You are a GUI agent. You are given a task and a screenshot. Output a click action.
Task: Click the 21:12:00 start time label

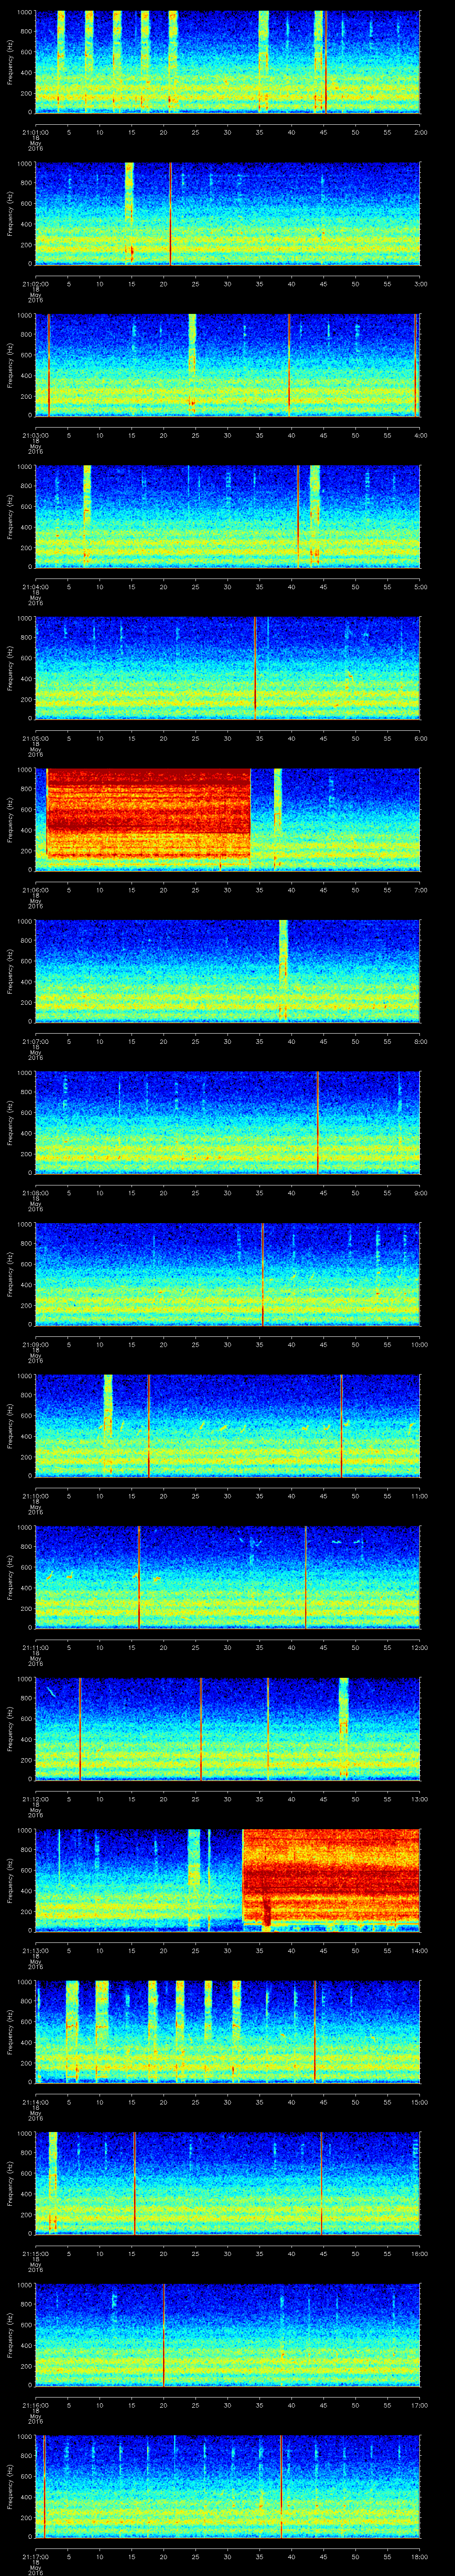point(35,1800)
